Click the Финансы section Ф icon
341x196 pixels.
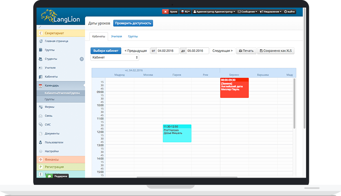41,160
